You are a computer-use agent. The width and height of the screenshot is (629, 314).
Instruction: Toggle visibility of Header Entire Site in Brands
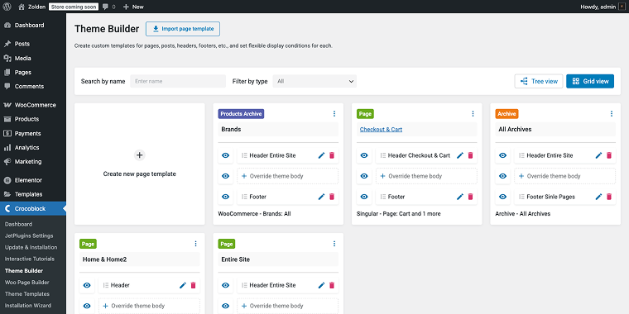[225, 155]
